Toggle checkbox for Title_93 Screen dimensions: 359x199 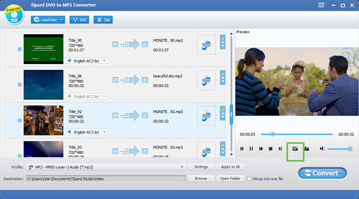tap(20, 156)
